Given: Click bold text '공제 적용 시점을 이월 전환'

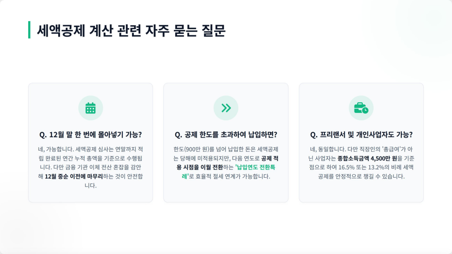Looking at the screenshot, I should coord(227,163).
